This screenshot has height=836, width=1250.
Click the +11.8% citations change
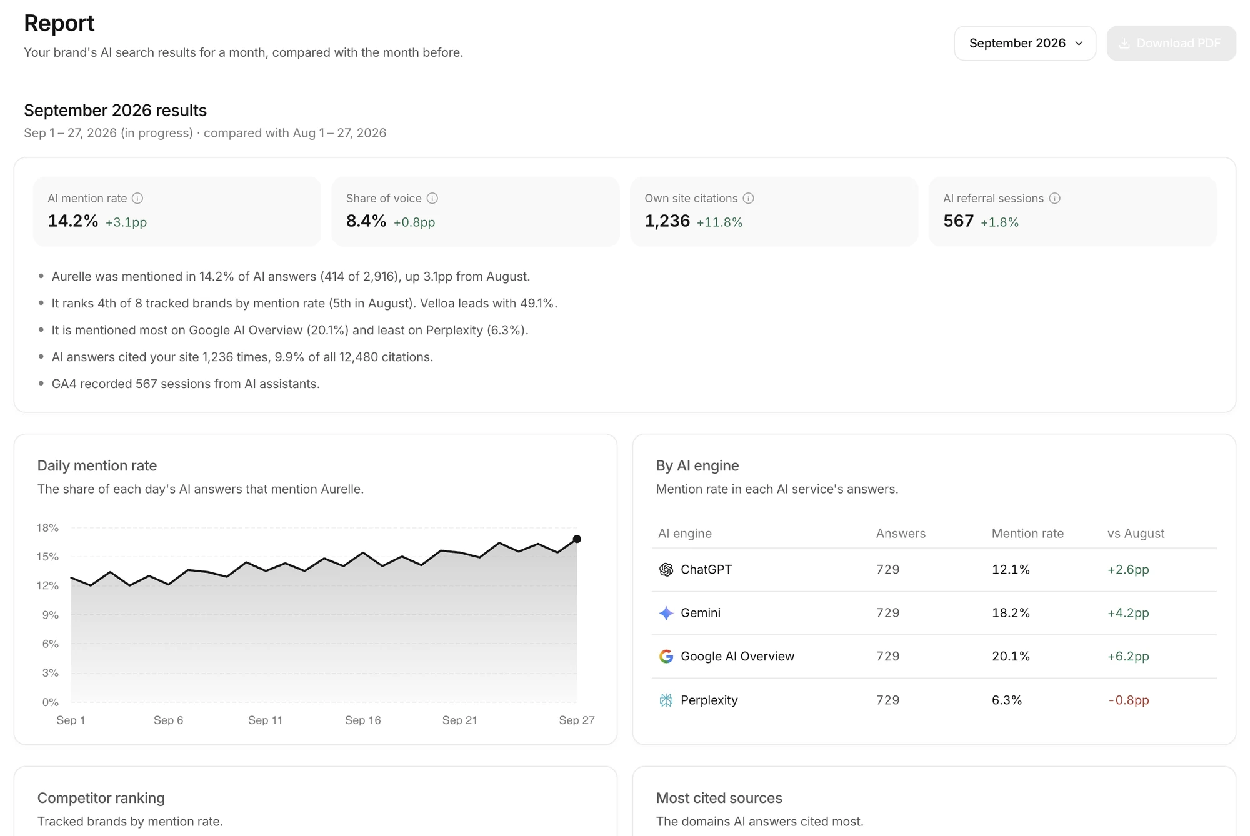719,222
